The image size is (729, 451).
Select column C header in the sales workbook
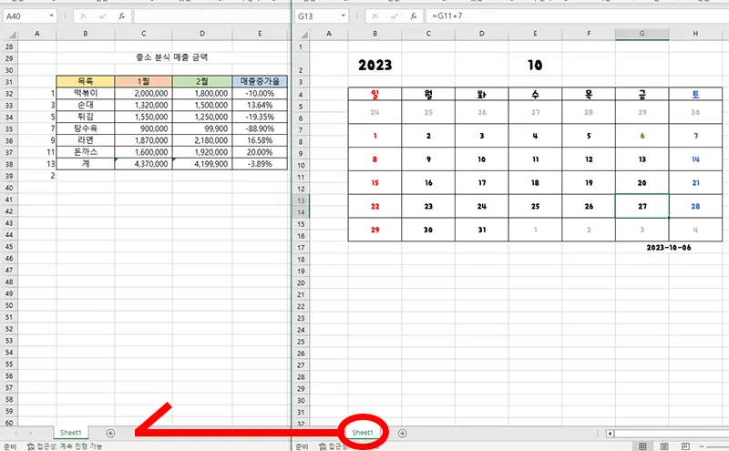pyautogui.click(x=144, y=34)
